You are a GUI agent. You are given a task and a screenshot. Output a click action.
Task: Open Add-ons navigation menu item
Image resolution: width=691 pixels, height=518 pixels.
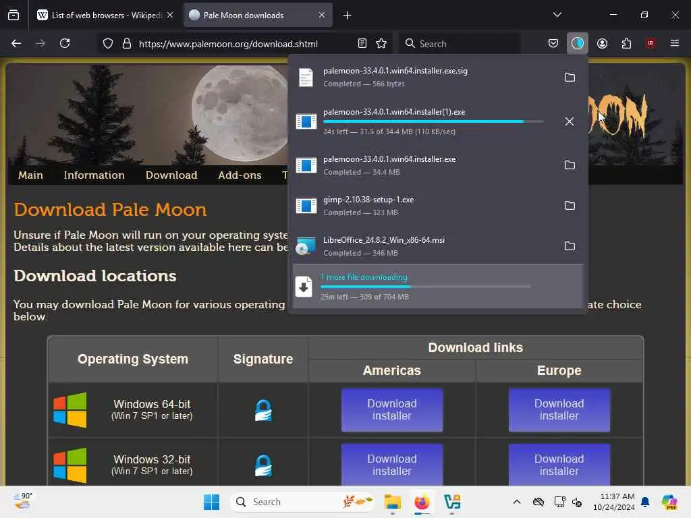tap(240, 175)
